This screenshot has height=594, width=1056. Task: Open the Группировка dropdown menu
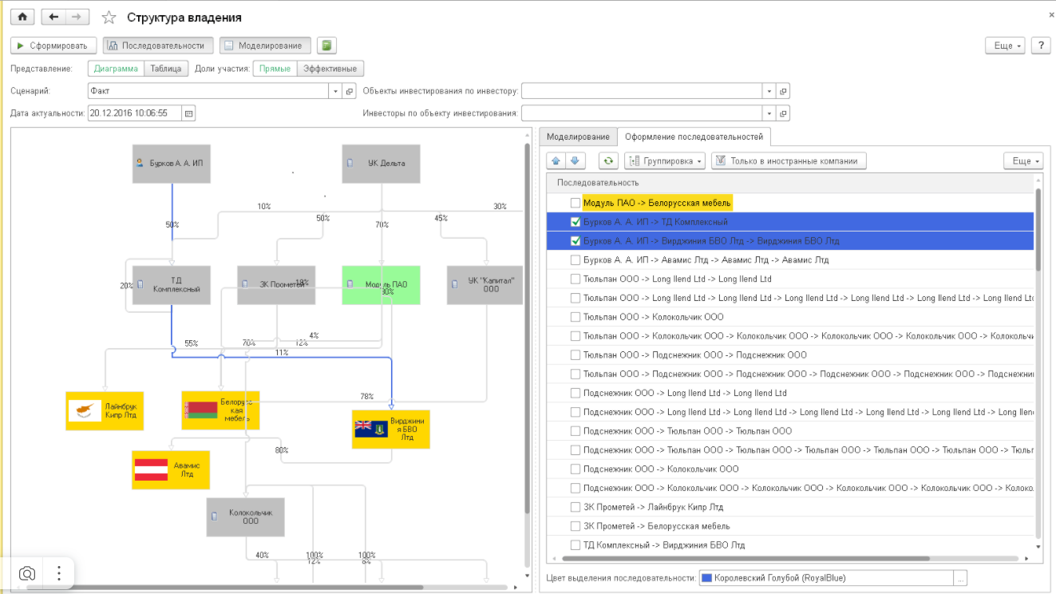(665, 161)
